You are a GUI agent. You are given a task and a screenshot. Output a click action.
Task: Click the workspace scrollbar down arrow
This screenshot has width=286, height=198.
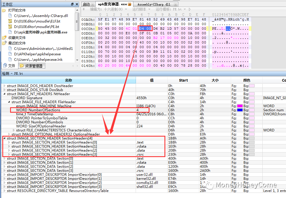[x=77, y=60]
